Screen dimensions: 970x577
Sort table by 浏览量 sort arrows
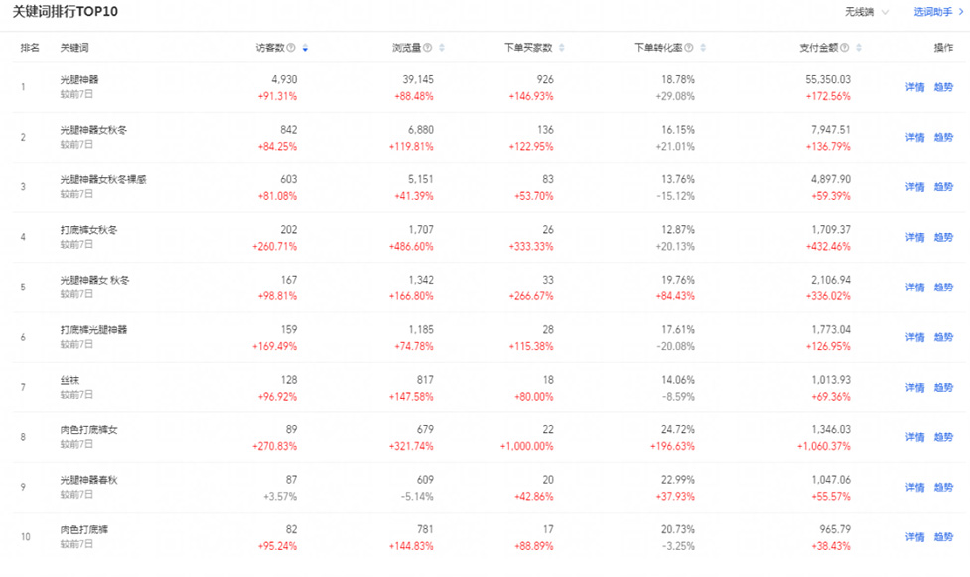pyautogui.click(x=442, y=48)
